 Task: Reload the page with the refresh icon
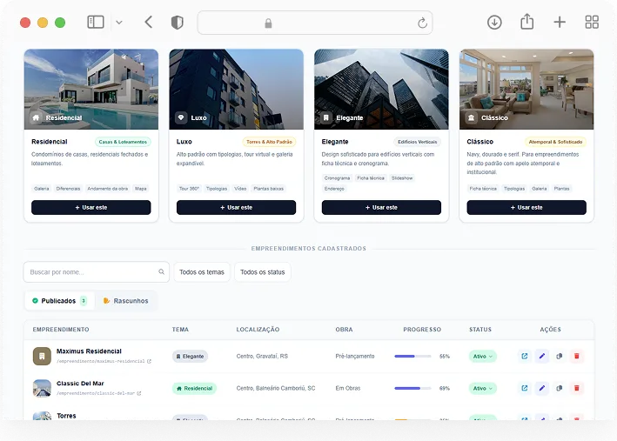click(422, 23)
